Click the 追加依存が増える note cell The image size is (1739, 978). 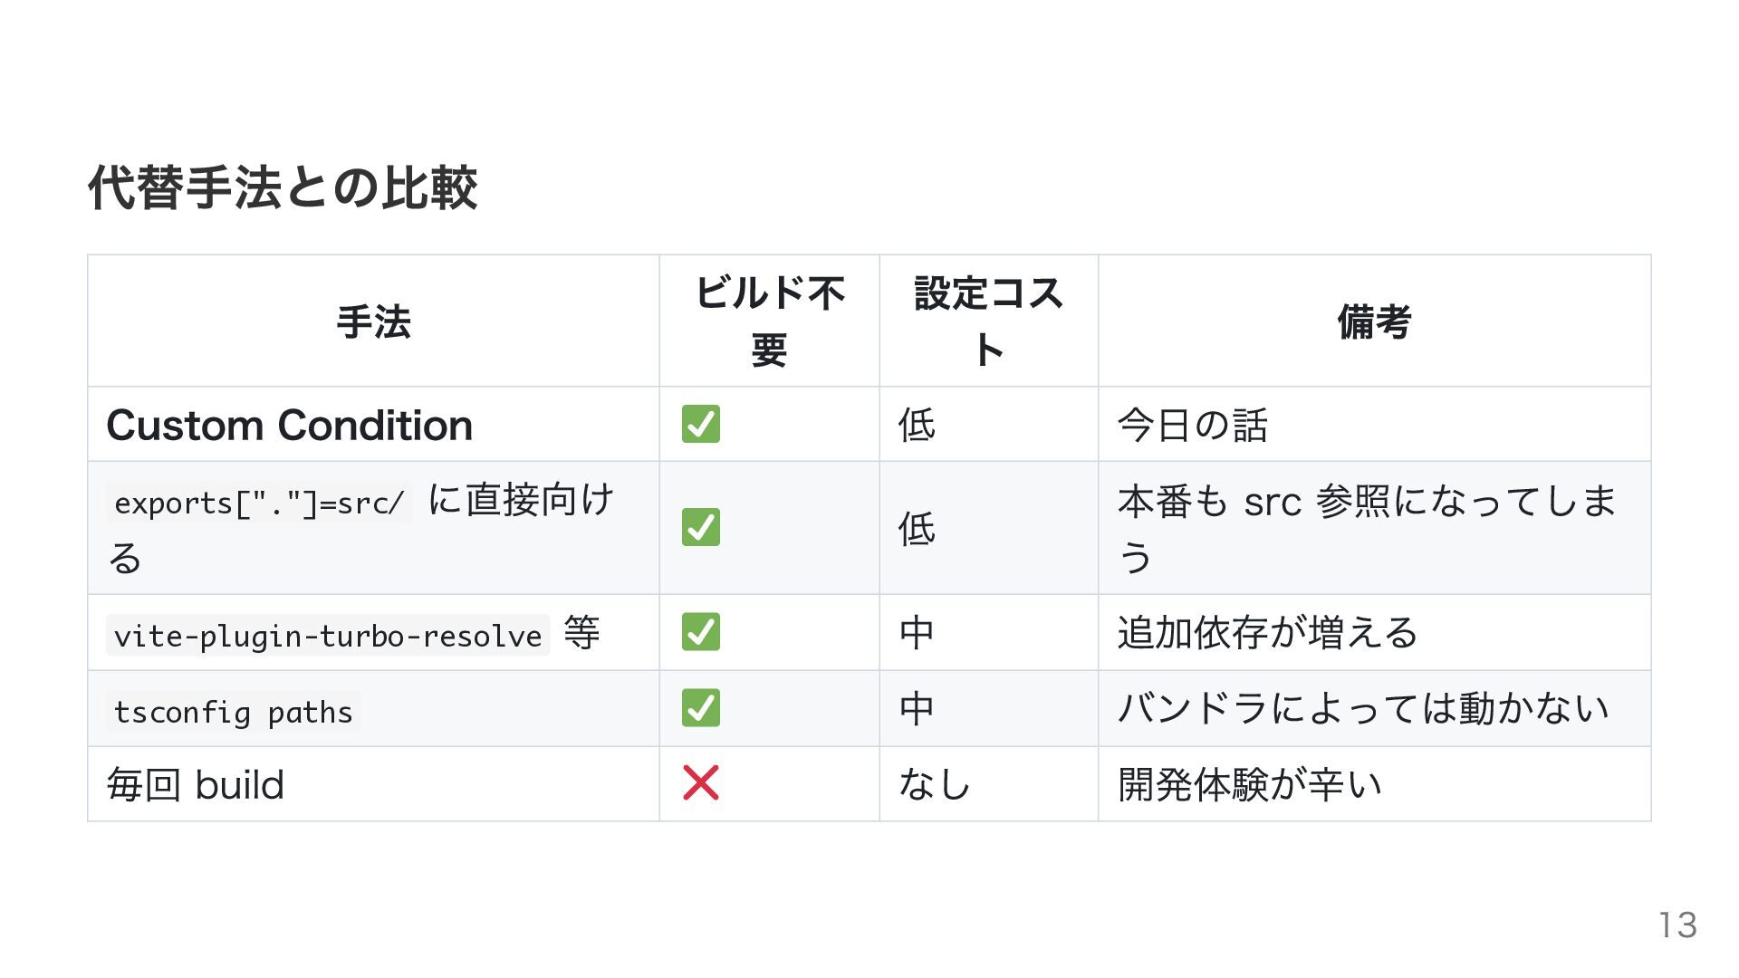point(1375,632)
